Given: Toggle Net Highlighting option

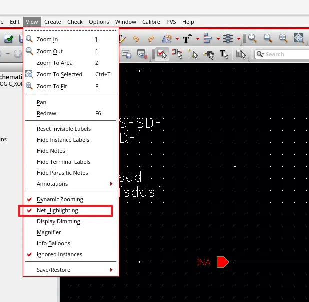Looking at the screenshot, I should click(71, 210).
